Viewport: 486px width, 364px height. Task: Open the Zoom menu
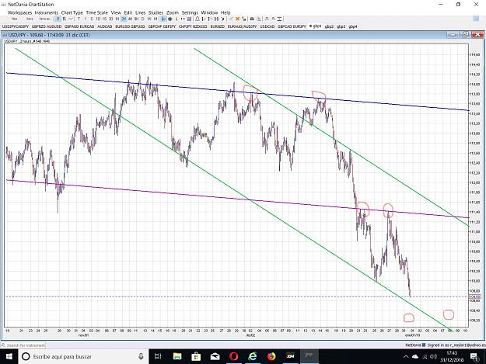coord(173,12)
